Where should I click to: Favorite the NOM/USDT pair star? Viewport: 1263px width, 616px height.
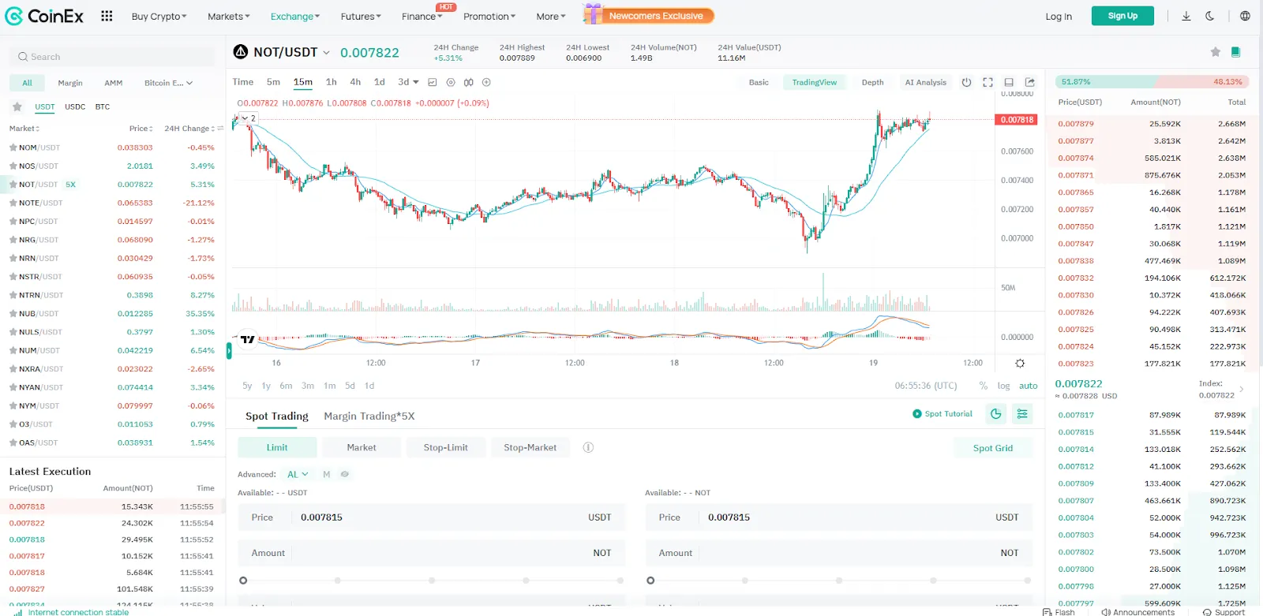coord(13,147)
